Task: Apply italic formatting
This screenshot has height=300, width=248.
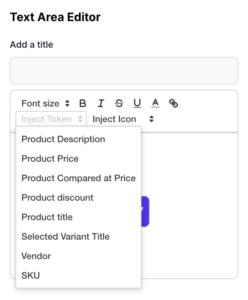Action: click(x=101, y=104)
